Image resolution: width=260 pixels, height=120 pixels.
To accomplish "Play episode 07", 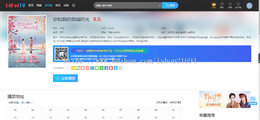I will pyautogui.click(x=121, y=110).
